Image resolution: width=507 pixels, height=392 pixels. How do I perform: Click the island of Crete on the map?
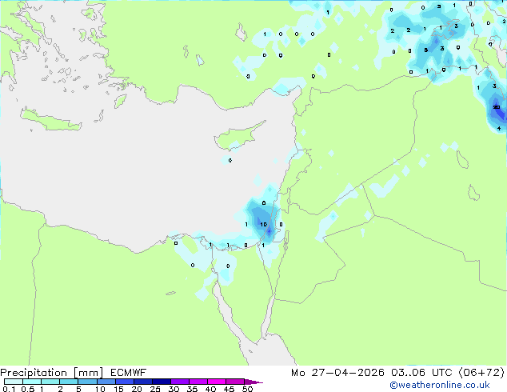coord(50,120)
